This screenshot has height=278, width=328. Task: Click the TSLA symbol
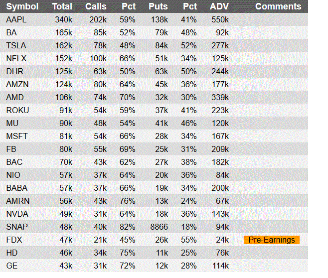(x=16, y=45)
